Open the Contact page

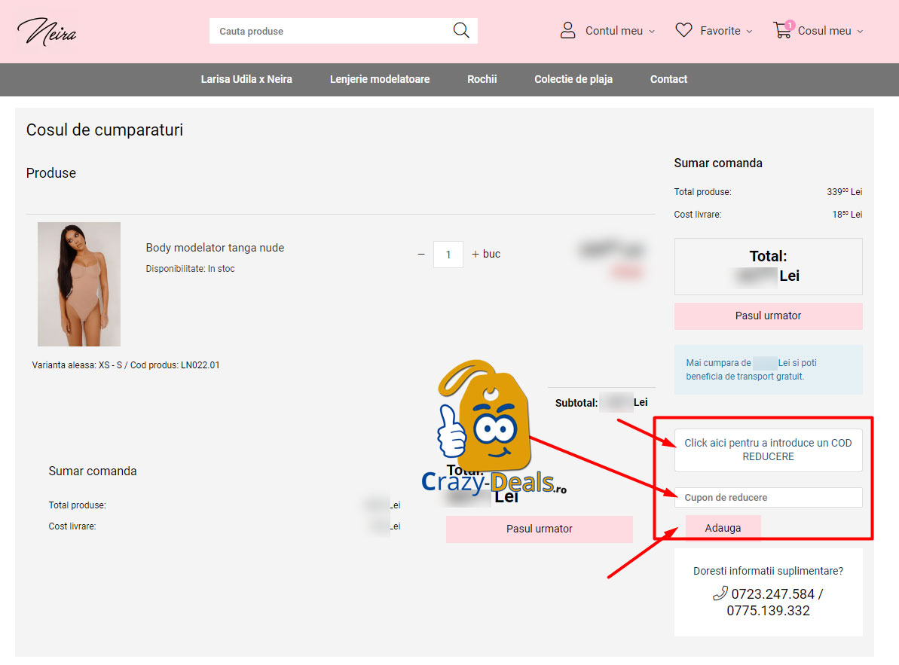pos(668,79)
